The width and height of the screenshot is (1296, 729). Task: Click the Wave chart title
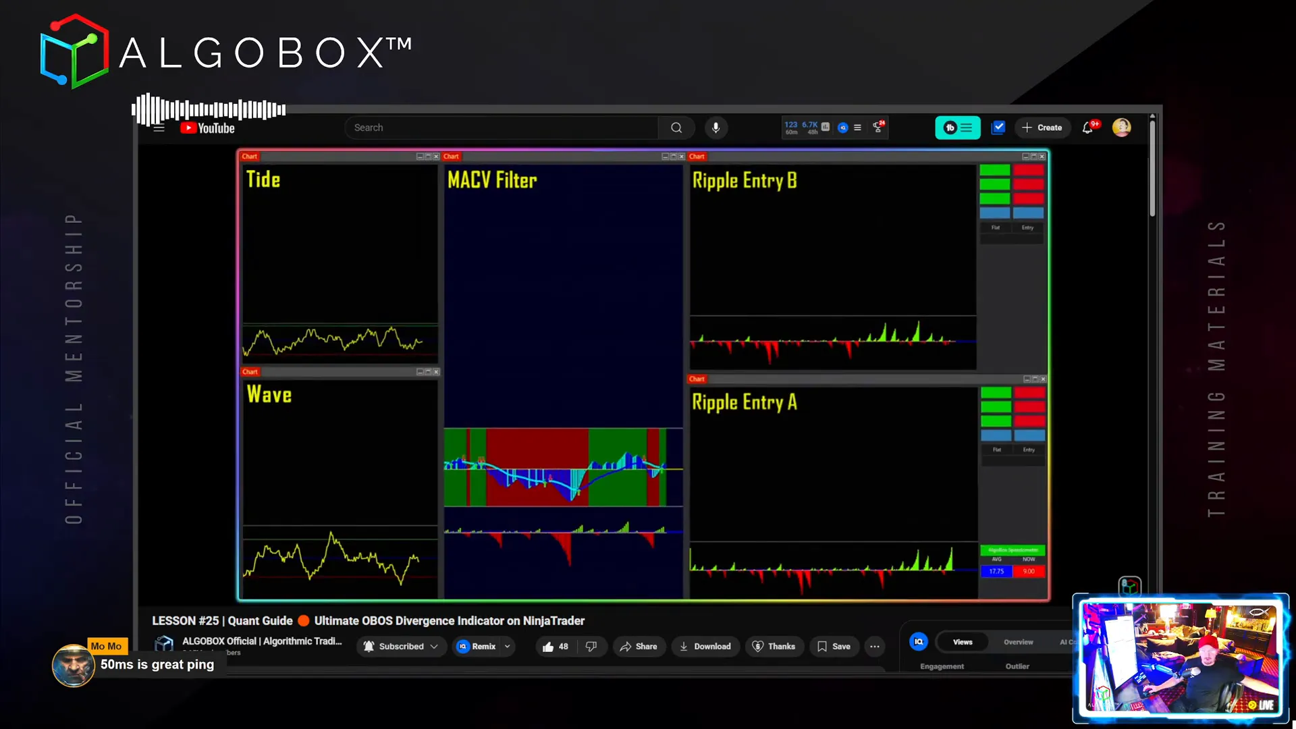pos(269,395)
